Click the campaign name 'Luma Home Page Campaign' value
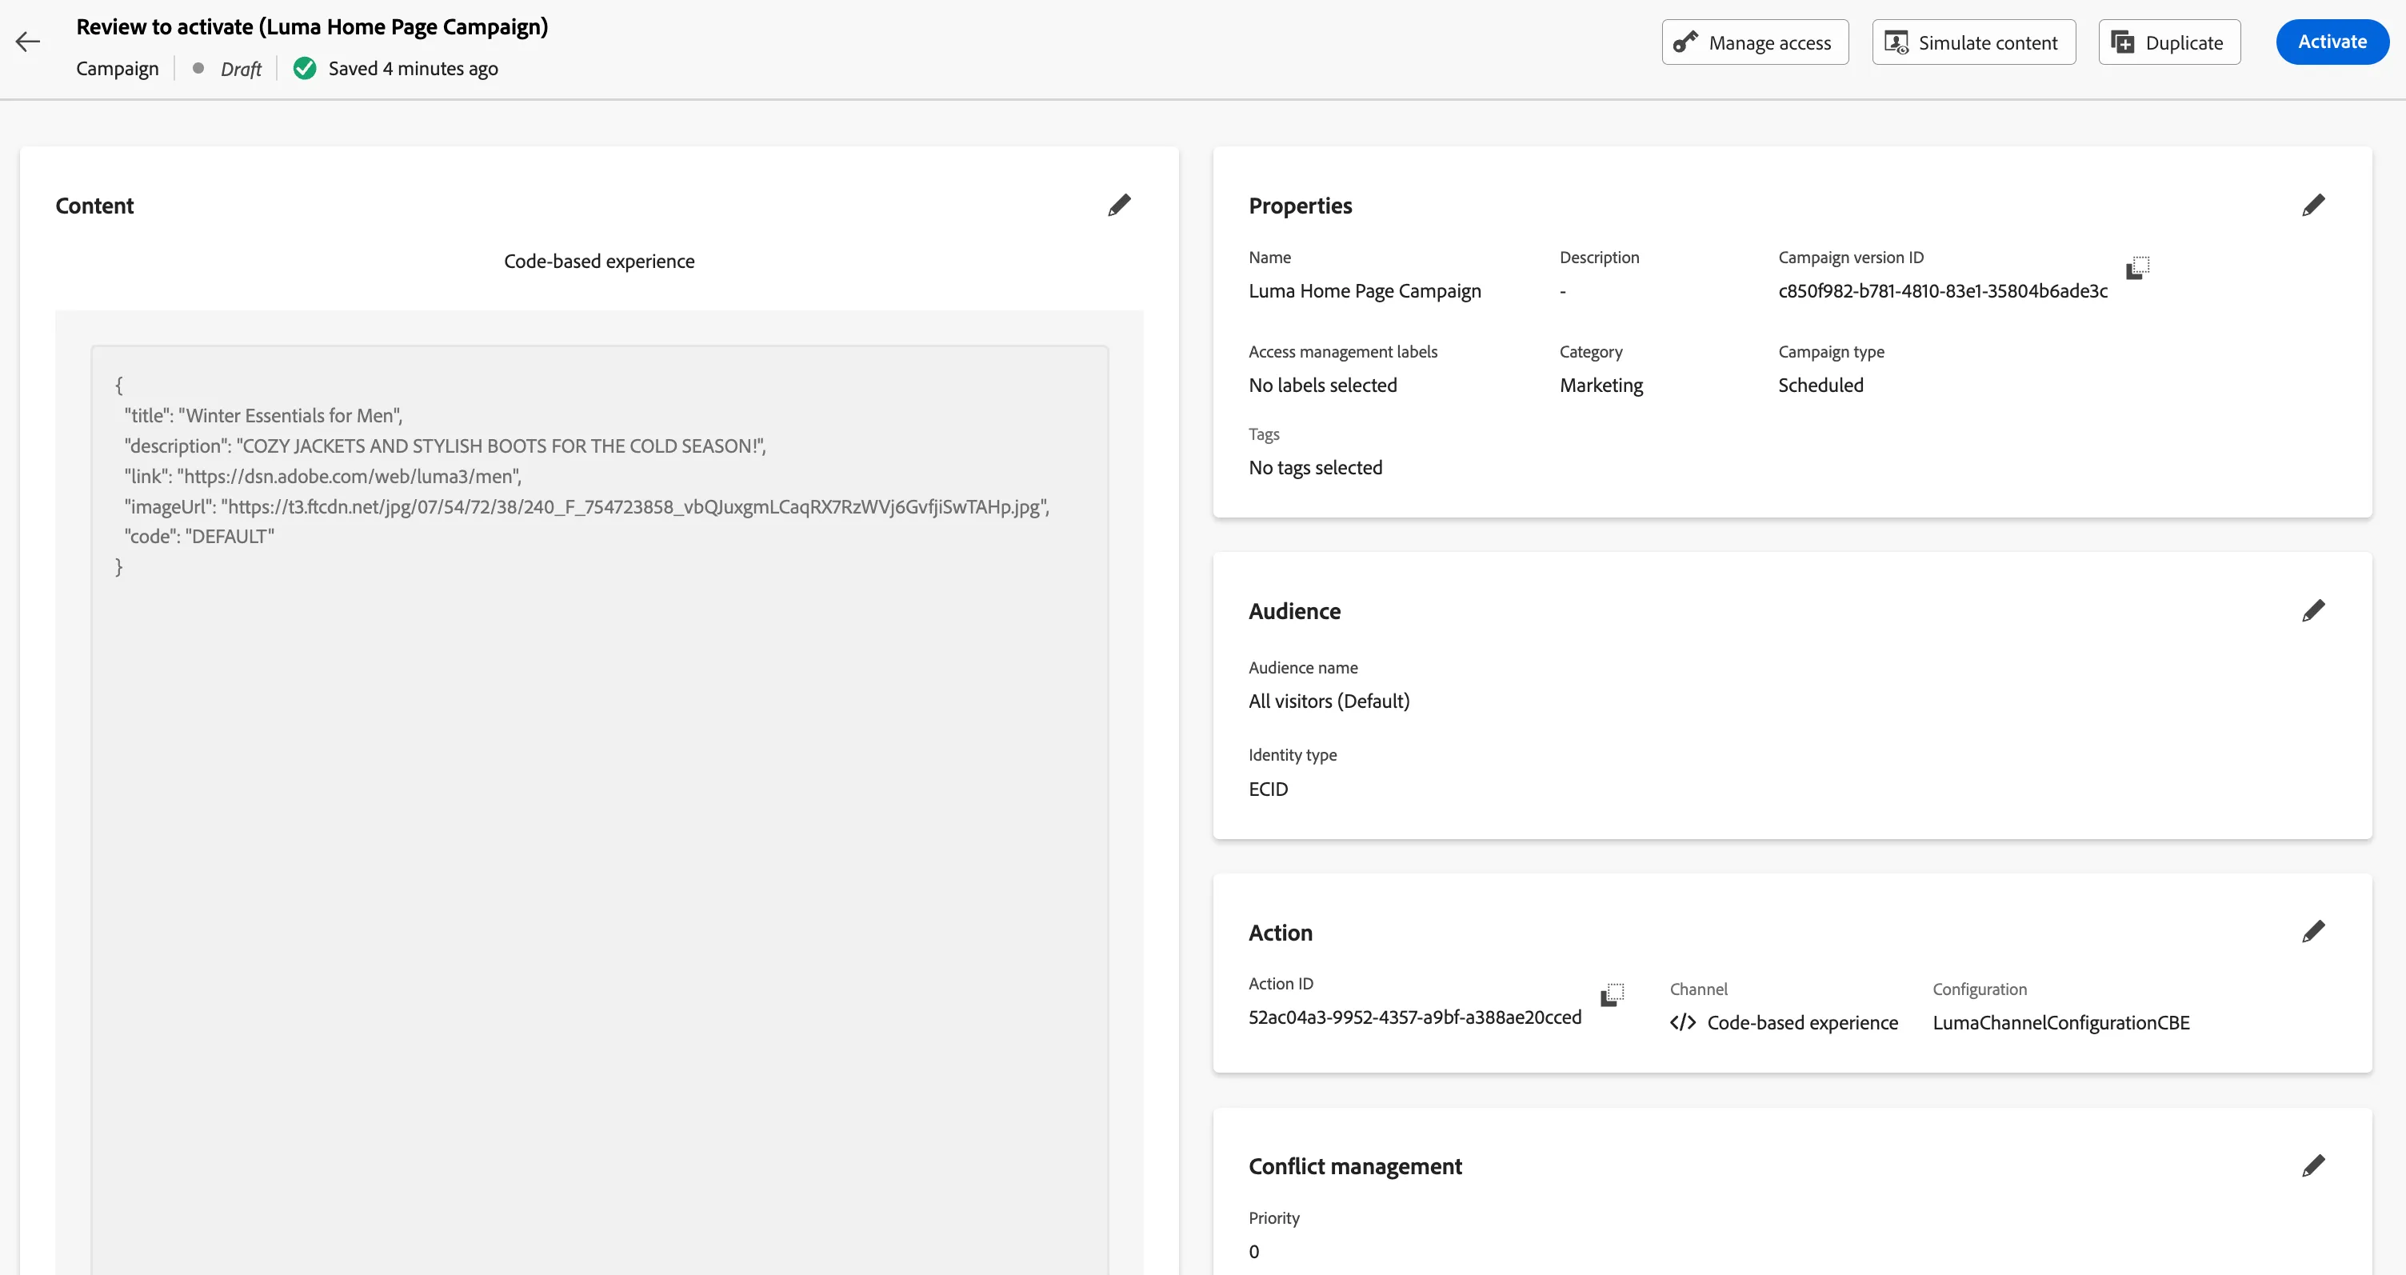2406x1275 pixels. tap(1365, 291)
